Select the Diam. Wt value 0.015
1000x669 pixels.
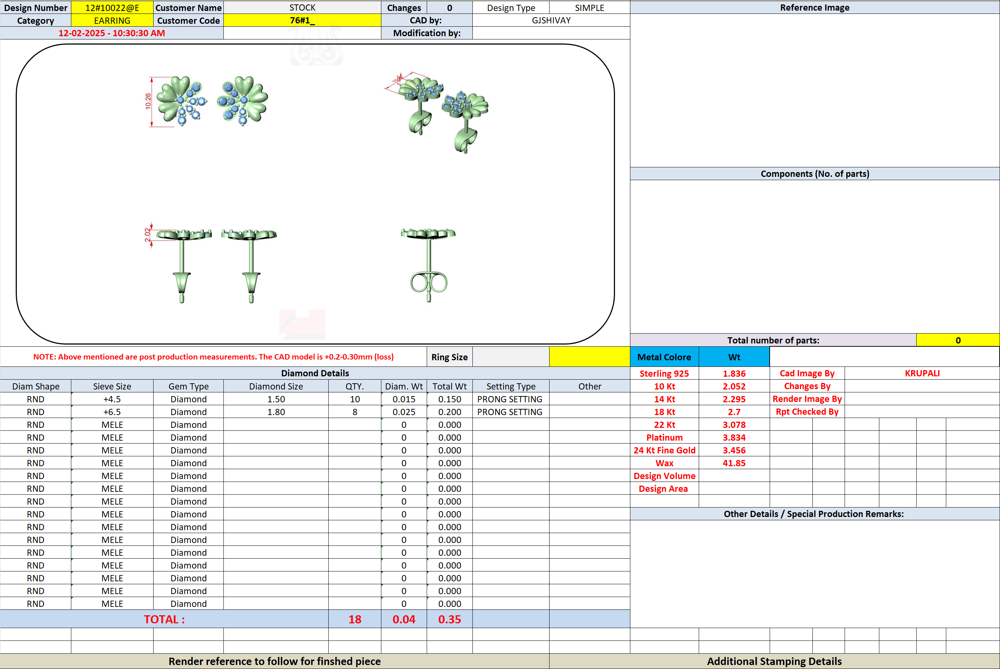pos(404,399)
